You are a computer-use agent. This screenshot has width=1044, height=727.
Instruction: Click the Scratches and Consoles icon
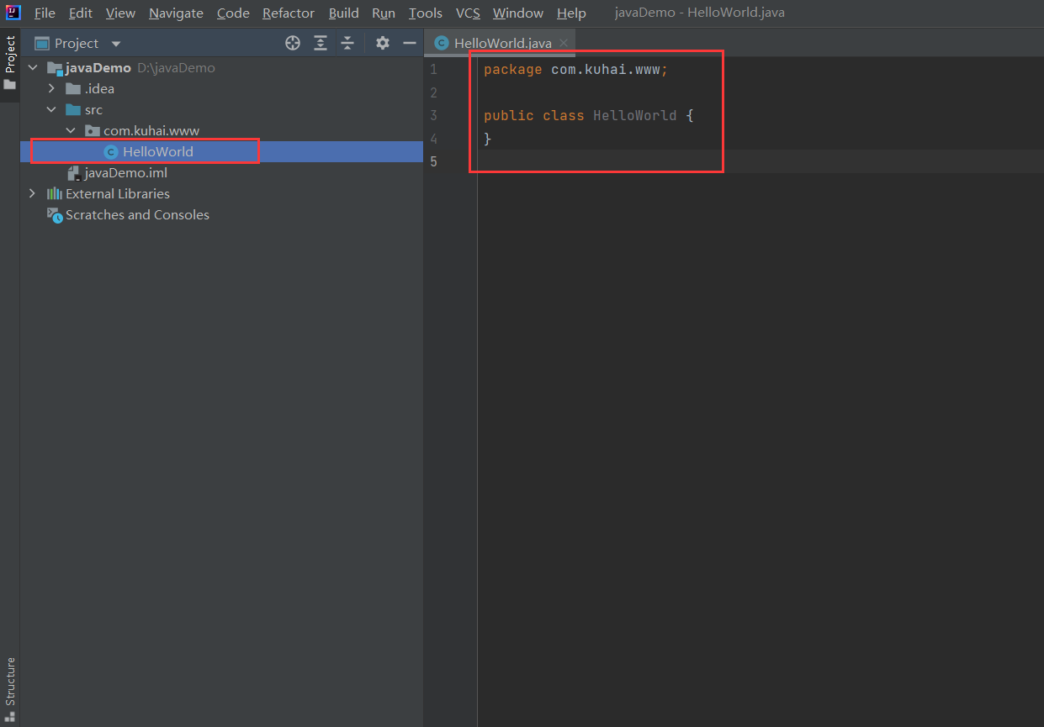coord(55,215)
